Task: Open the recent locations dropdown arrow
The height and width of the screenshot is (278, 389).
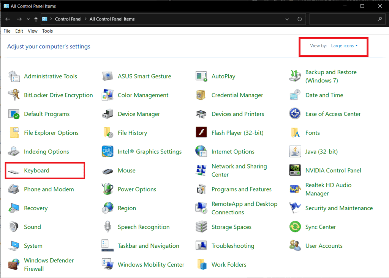Action: 28,19
